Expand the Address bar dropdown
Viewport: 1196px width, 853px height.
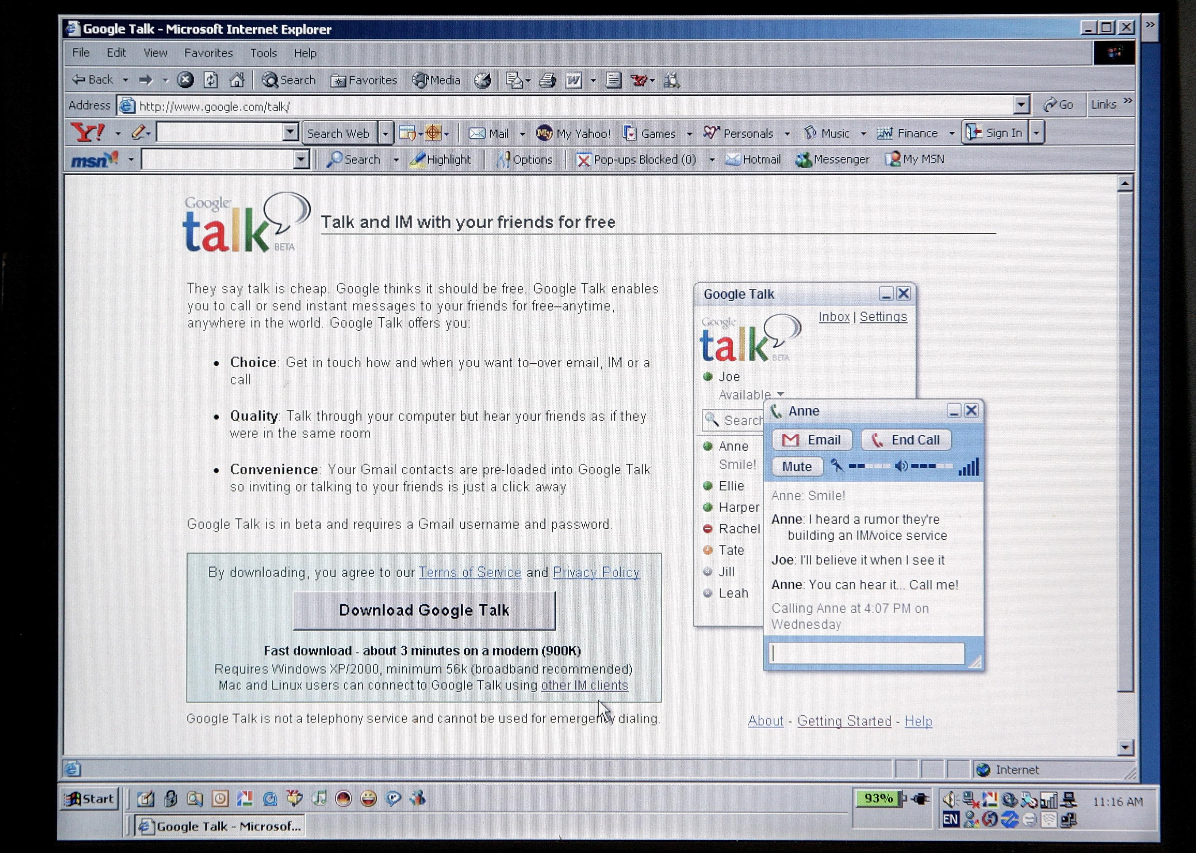click(x=1021, y=105)
